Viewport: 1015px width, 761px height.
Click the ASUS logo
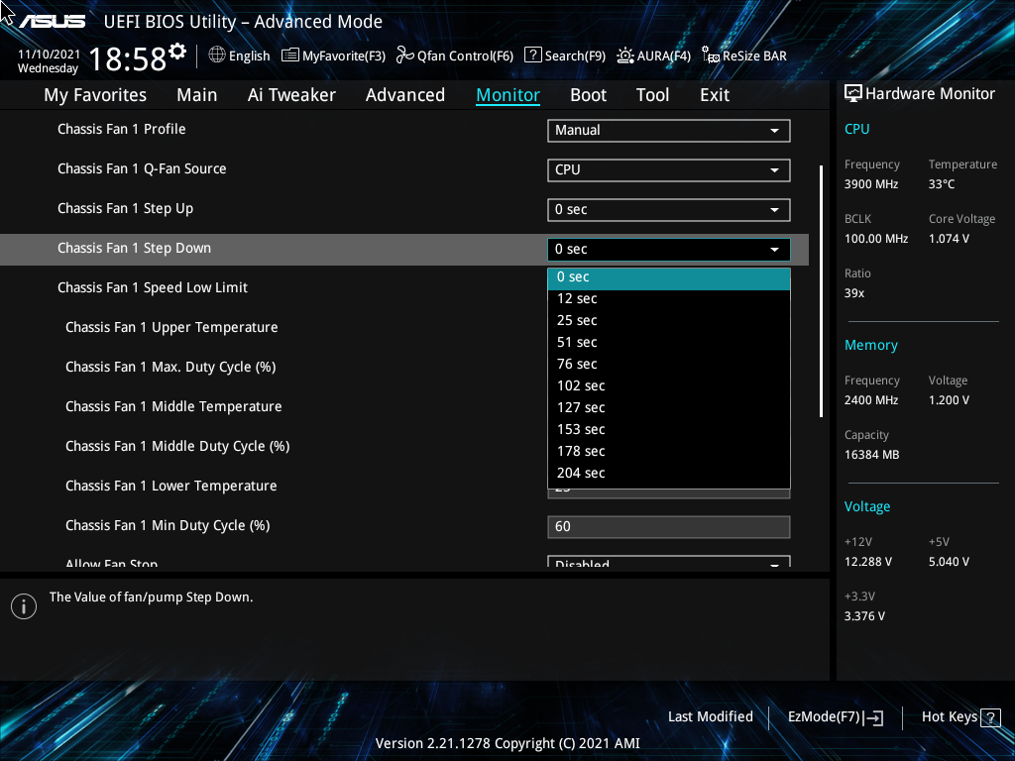click(53, 22)
